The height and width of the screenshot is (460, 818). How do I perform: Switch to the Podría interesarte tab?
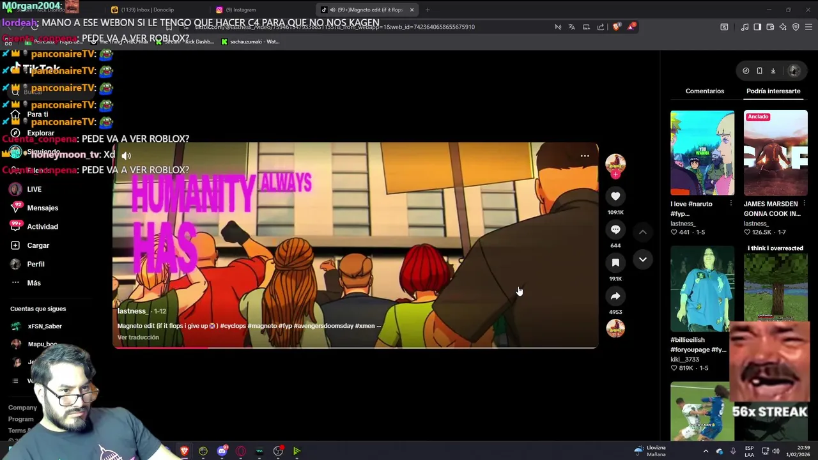click(x=773, y=91)
